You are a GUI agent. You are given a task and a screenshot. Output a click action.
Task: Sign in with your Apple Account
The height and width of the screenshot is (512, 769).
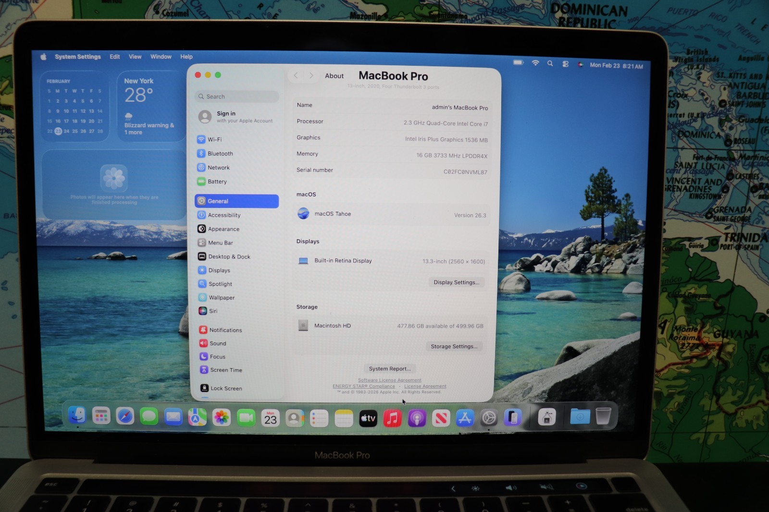(x=236, y=117)
